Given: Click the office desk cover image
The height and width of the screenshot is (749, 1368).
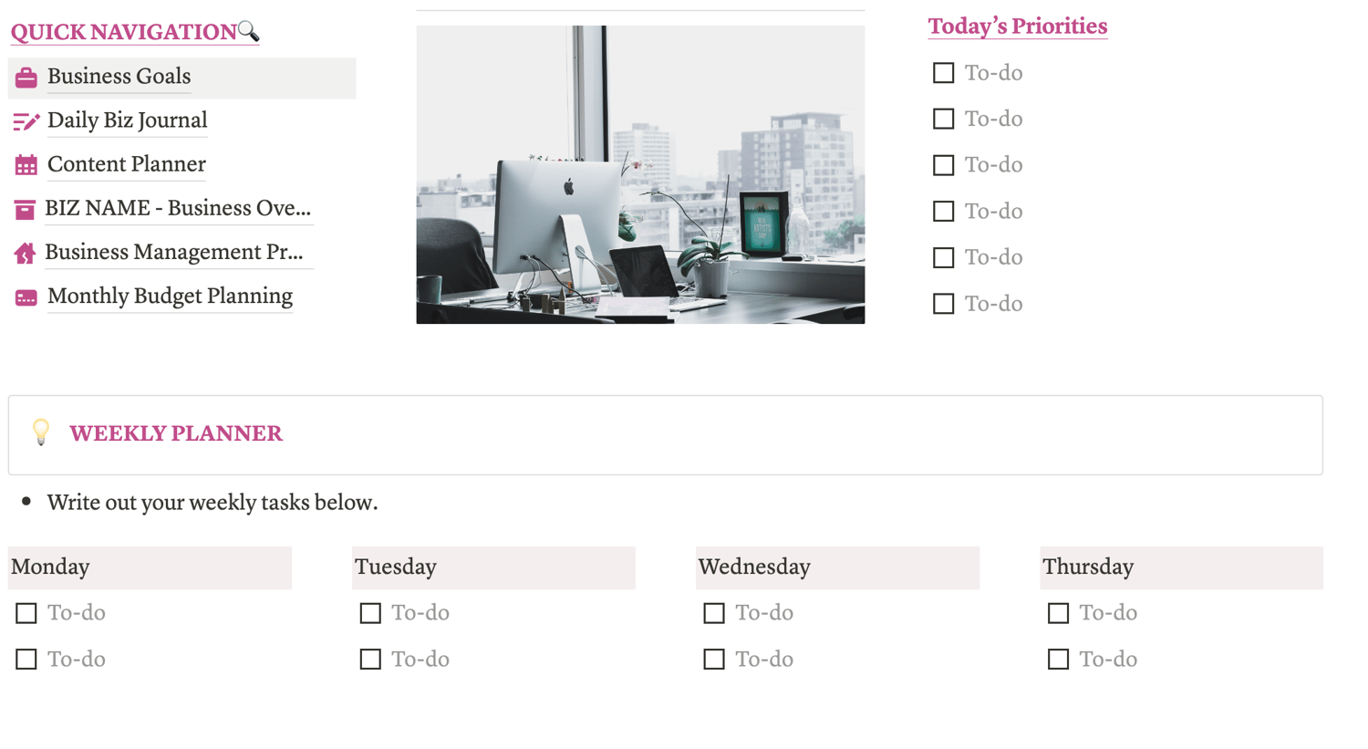Looking at the screenshot, I should tap(640, 174).
